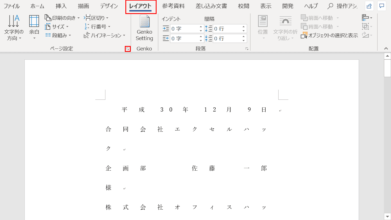Collapse the ribbon with the chevron
The height and width of the screenshot is (220, 391).
(386, 49)
